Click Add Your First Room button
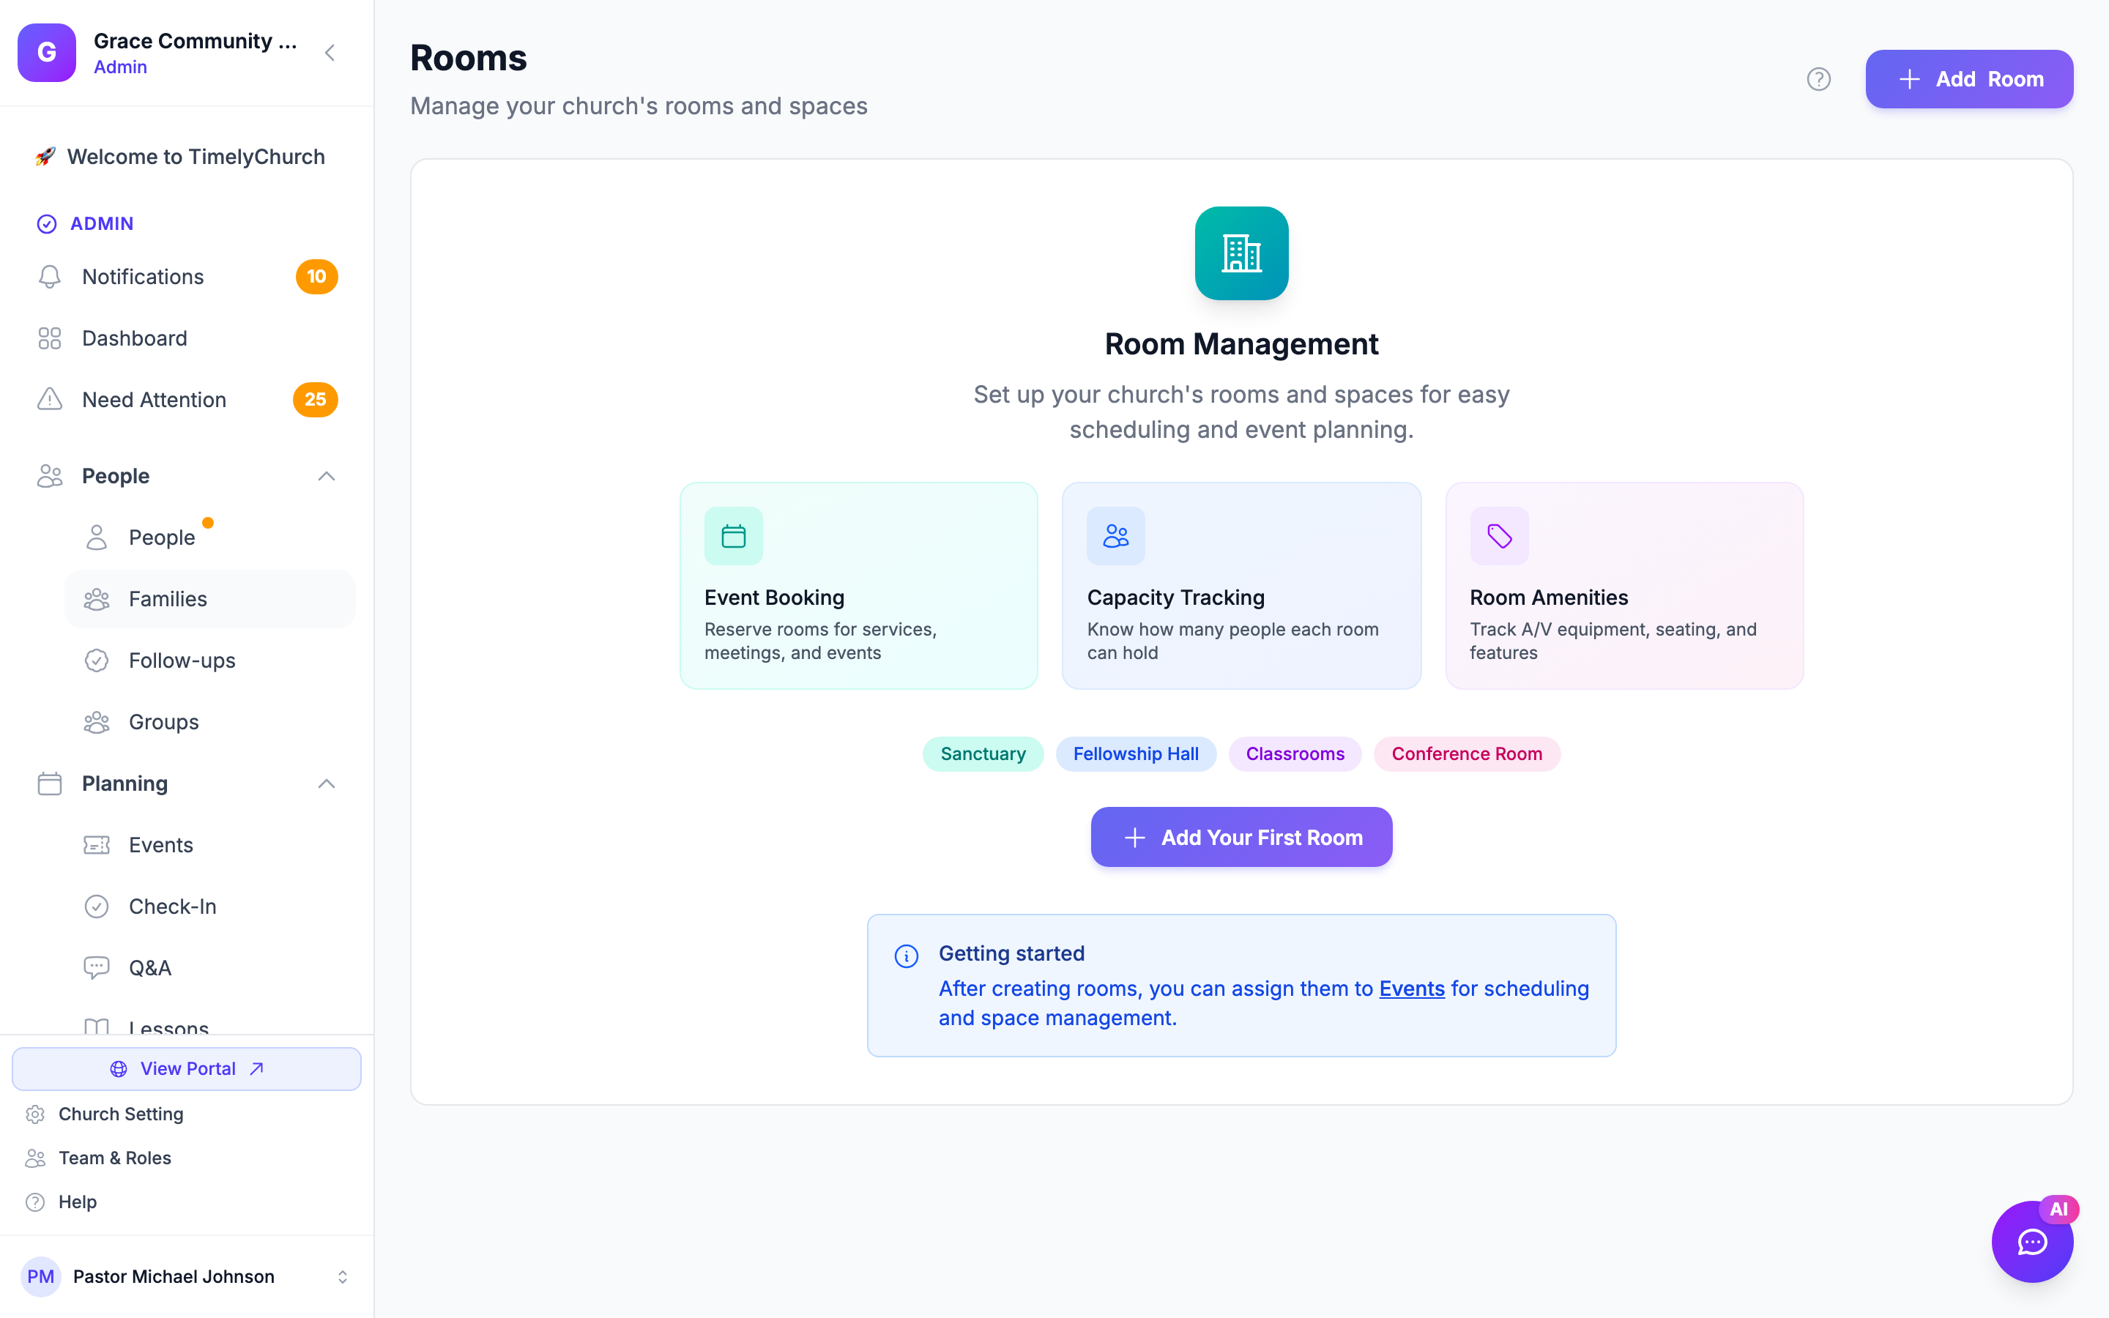2109x1318 pixels. pyautogui.click(x=1241, y=837)
